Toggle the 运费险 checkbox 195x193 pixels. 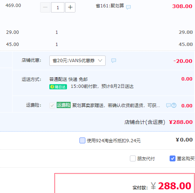pos(52,106)
